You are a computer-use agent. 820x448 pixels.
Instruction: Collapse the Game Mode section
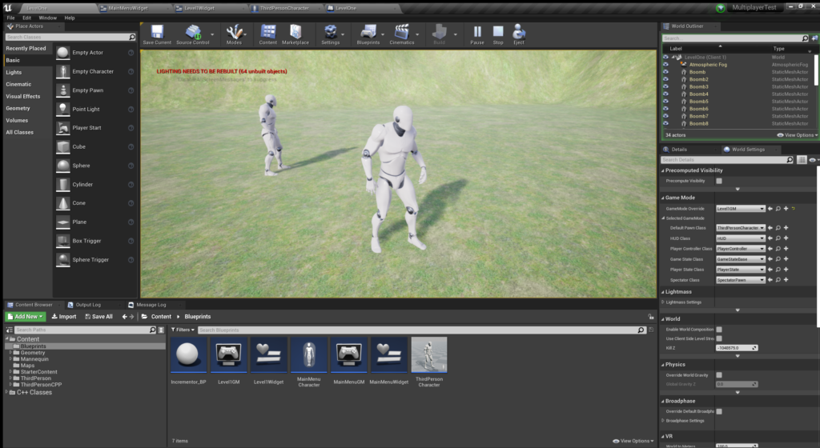662,198
